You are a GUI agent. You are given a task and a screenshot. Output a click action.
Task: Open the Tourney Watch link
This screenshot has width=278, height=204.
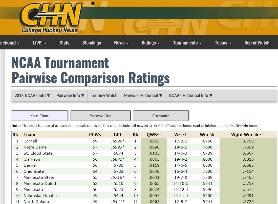click(104, 96)
